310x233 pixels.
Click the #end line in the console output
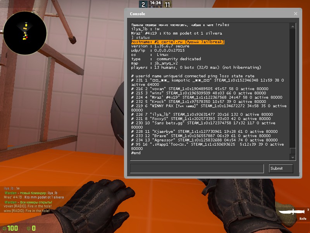136,153
